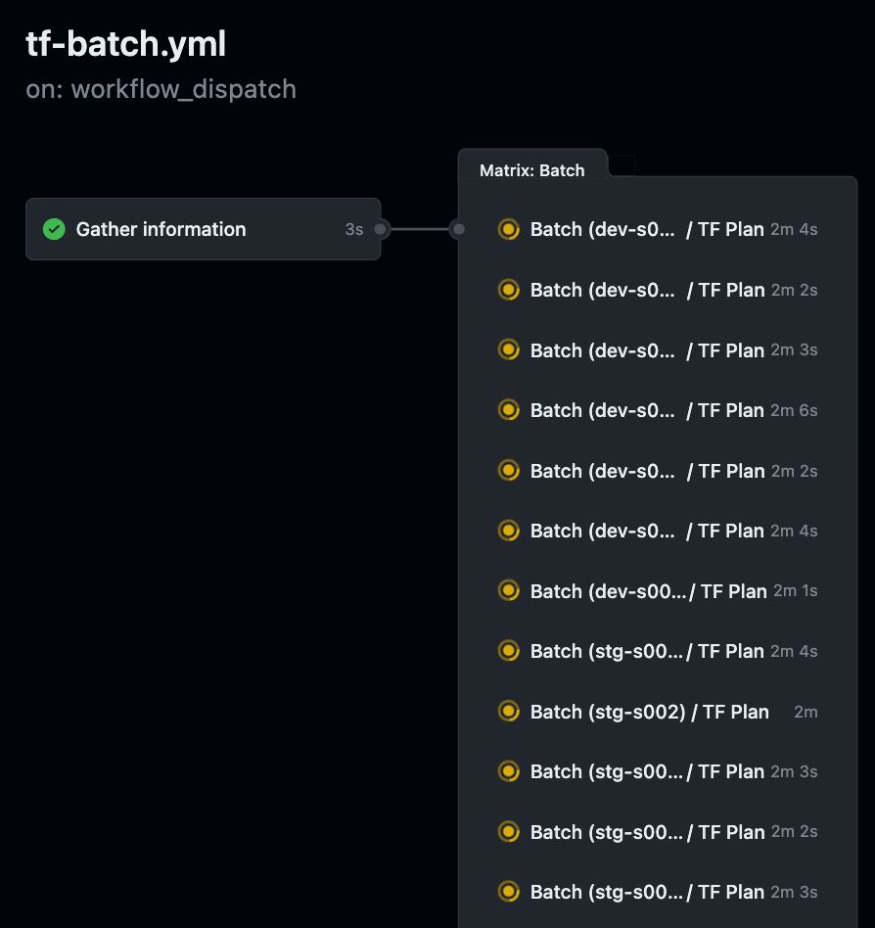Click input connector dot on Matrix Batch box
Image resolution: width=875 pixels, height=928 pixels.
[458, 229]
